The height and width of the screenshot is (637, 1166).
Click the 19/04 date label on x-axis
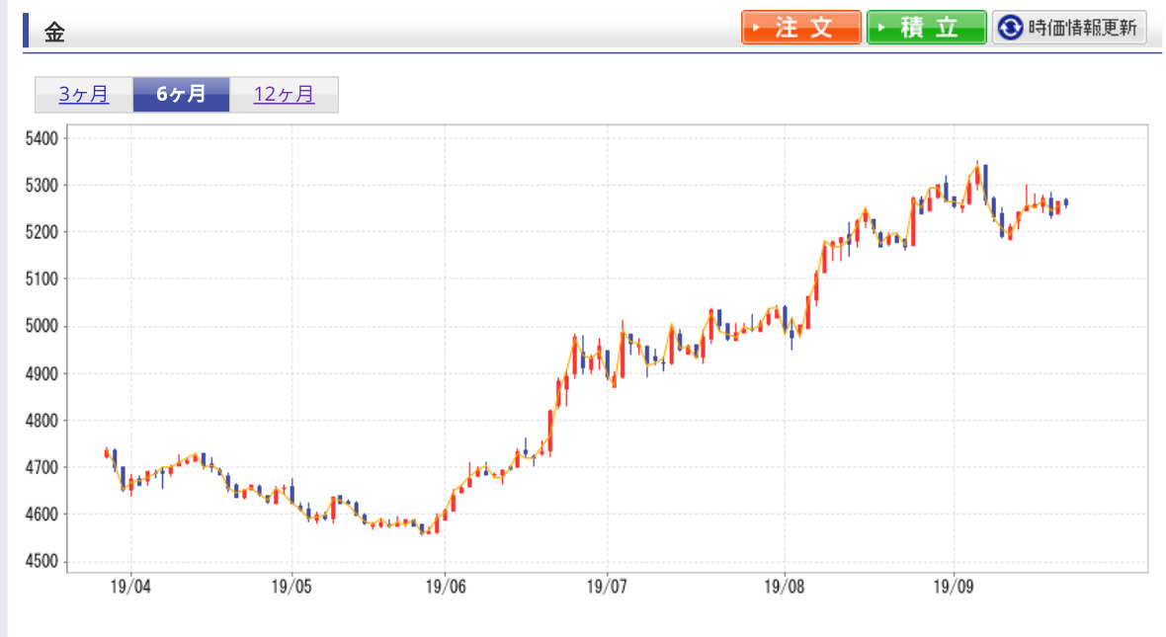point(131,586)
